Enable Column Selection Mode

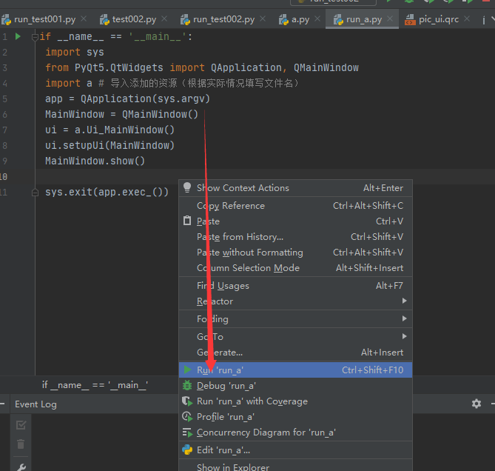point(295,268)
